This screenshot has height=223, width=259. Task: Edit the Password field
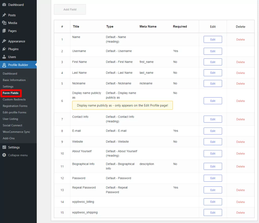(213, 178)
